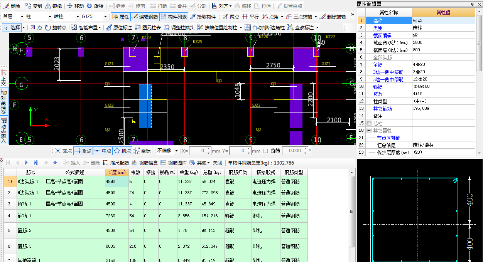Expand the toolbar overflow chevron

[352, 15]
